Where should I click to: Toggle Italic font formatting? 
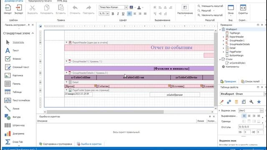(x=118, y=14)
